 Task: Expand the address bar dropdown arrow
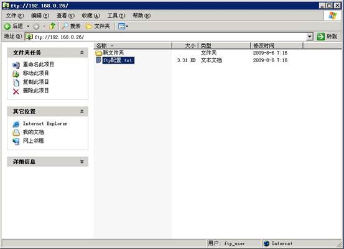click(310, 37)
